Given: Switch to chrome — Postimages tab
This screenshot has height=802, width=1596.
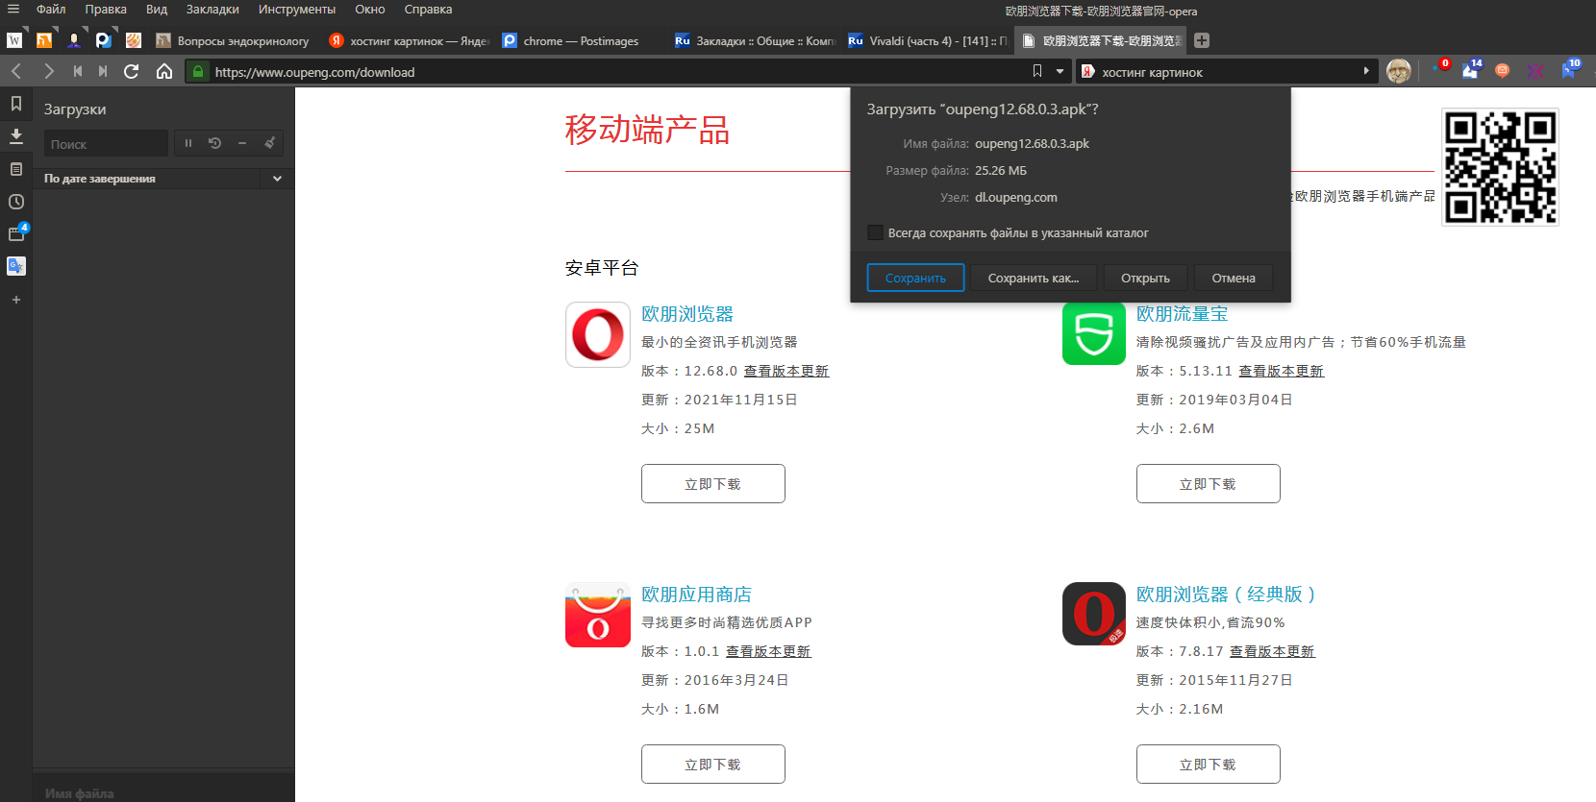Looking at the screenshot, I should pyautogui.click(x=581, y=40).
